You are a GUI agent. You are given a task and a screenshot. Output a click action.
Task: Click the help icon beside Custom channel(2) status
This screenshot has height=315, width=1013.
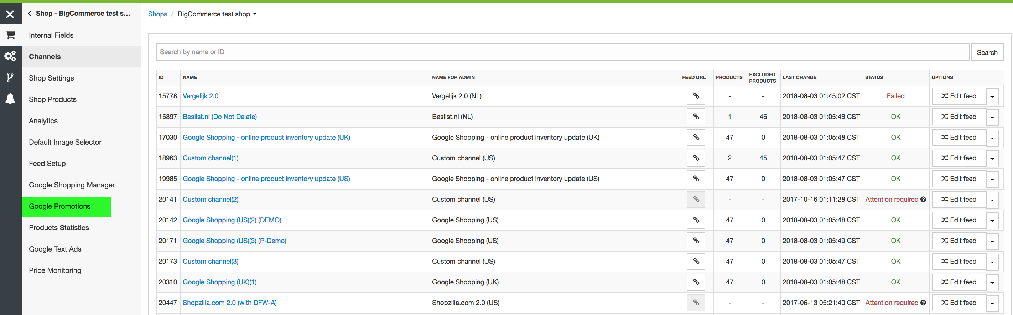tap(923, 200)
